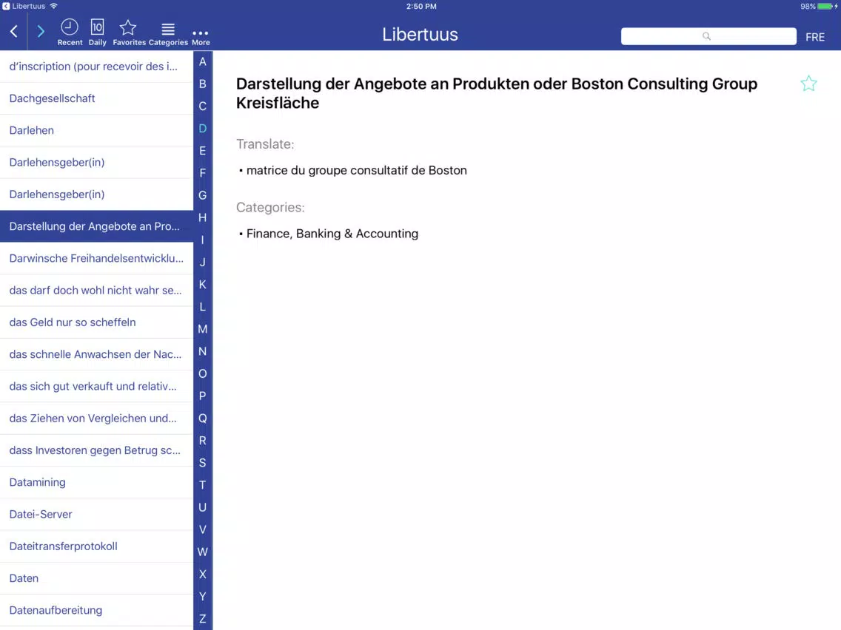
Task: Open the 'Darwinsche Freihandelsentwicklu...' entry
Action: tap(96, 258)
